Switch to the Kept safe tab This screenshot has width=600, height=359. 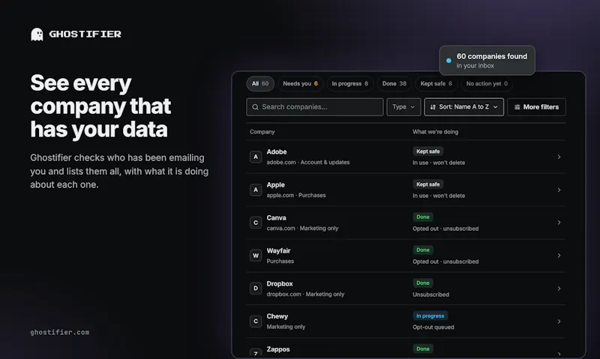point(436,84)
